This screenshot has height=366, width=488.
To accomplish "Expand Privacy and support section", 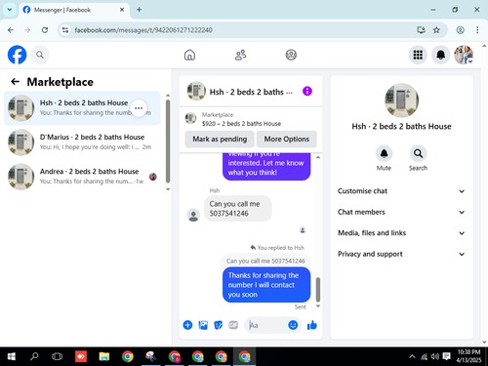I will (401, 254).
